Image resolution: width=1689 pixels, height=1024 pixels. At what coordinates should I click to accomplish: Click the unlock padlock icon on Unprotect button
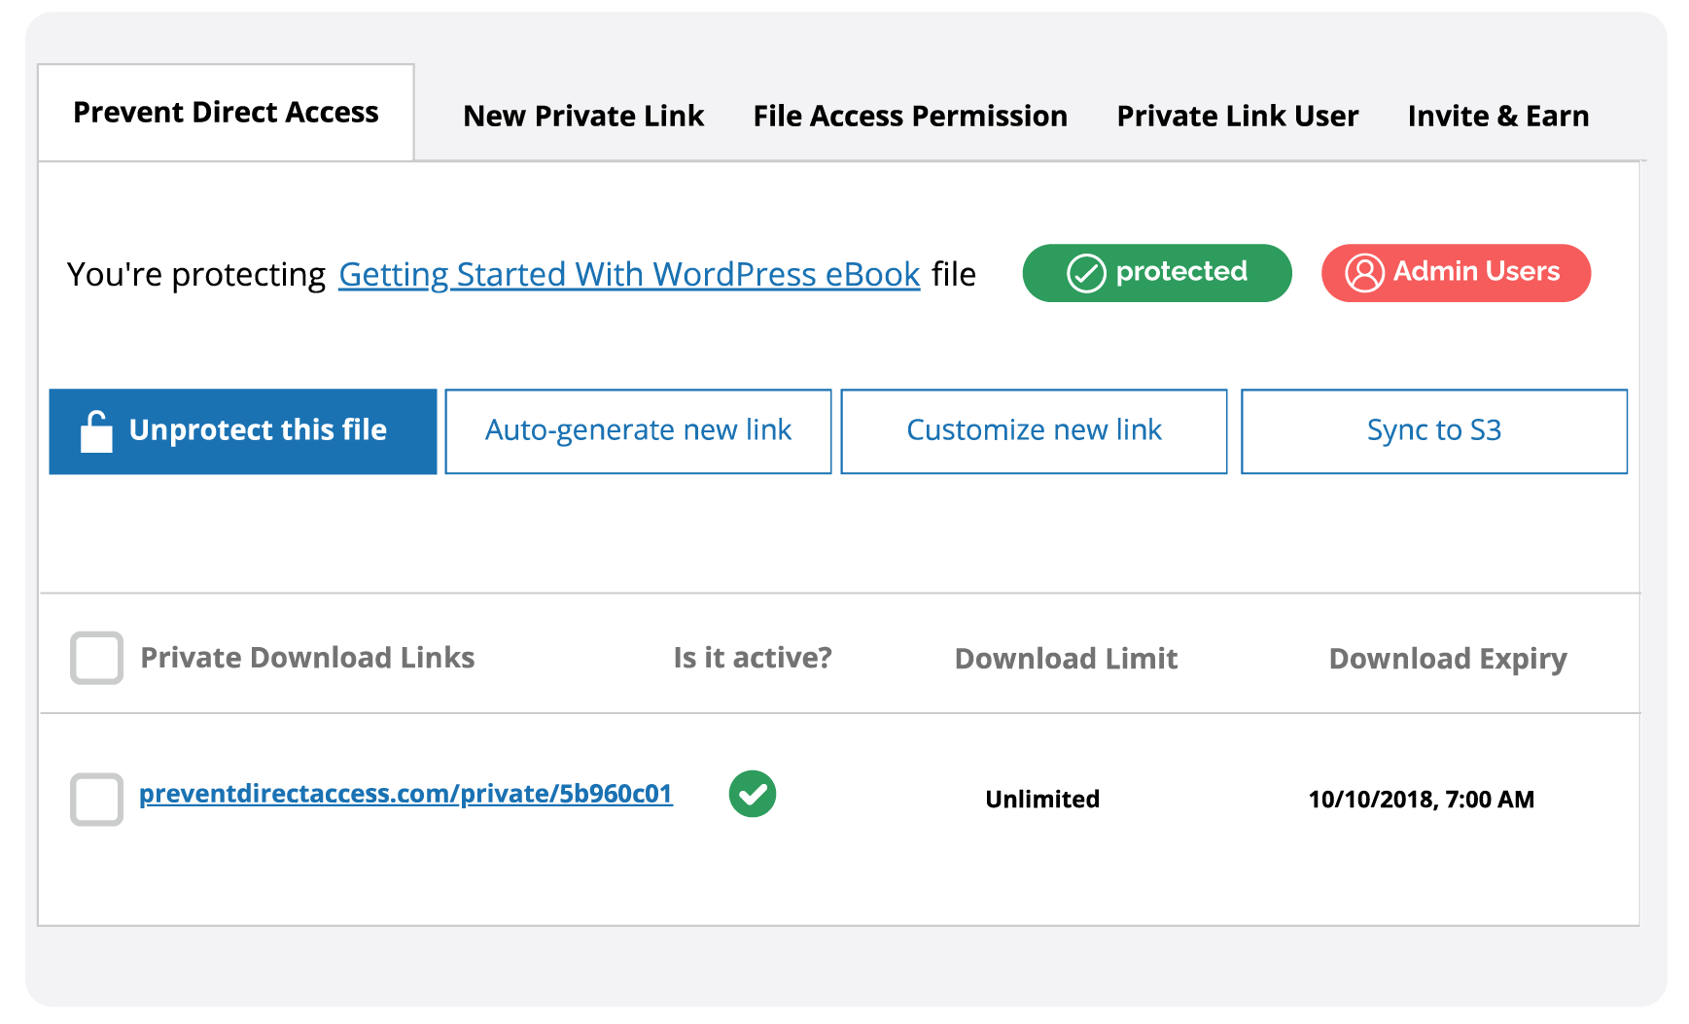click(96, 430)
